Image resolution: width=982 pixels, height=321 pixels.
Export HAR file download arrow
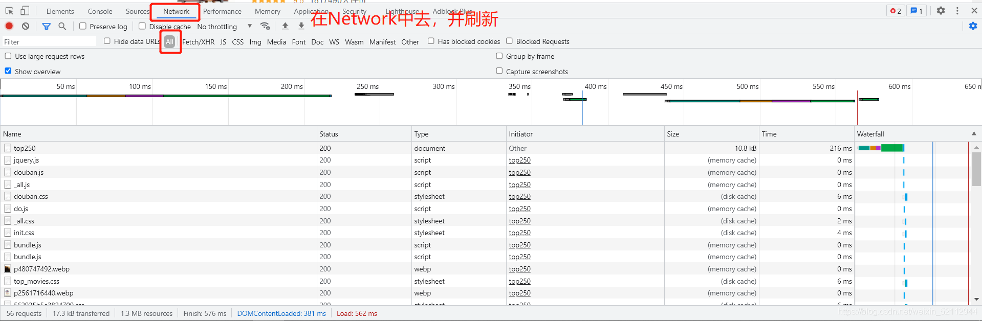[301, 26]
